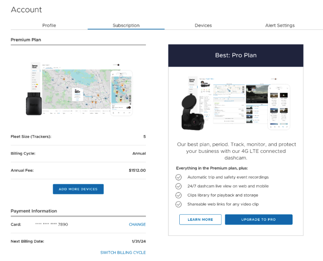Screen dimensions: 323x261
Task: Click the 'Card:' label
Action: coord(16,224)
